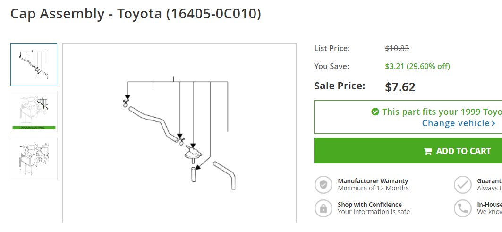
Task: Select the second thumbnail with green banner
Action: 34,112
